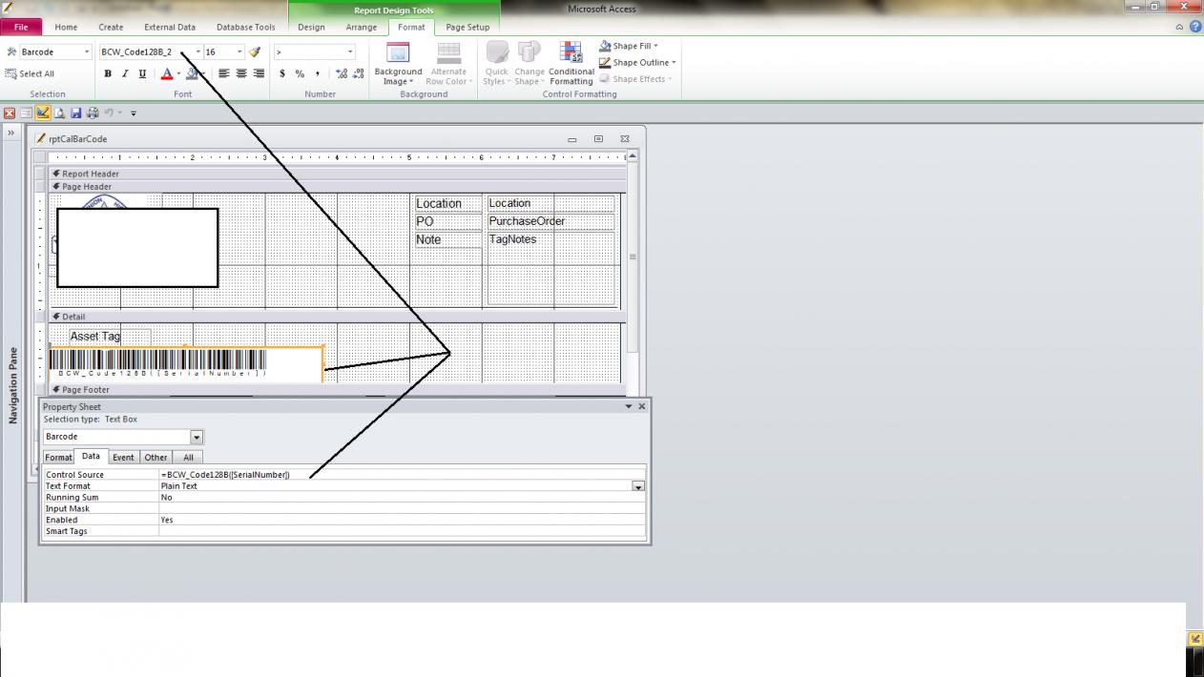This screenshot has width=1204, height=677.
Task: Select the Detail section bar
Action: tap(338, 317)
